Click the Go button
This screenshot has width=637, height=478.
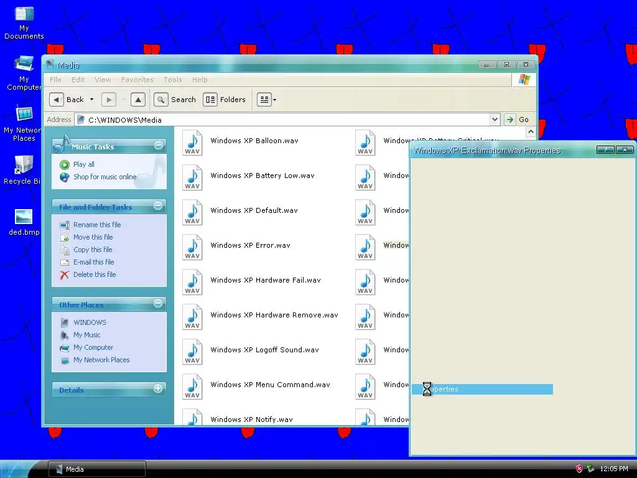(x=517, y=119)
